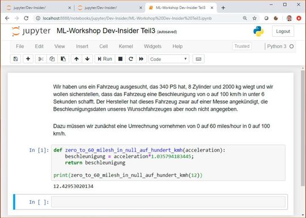Click the site information icon
The image size is (306, 218).
click(x=39, y=18)
